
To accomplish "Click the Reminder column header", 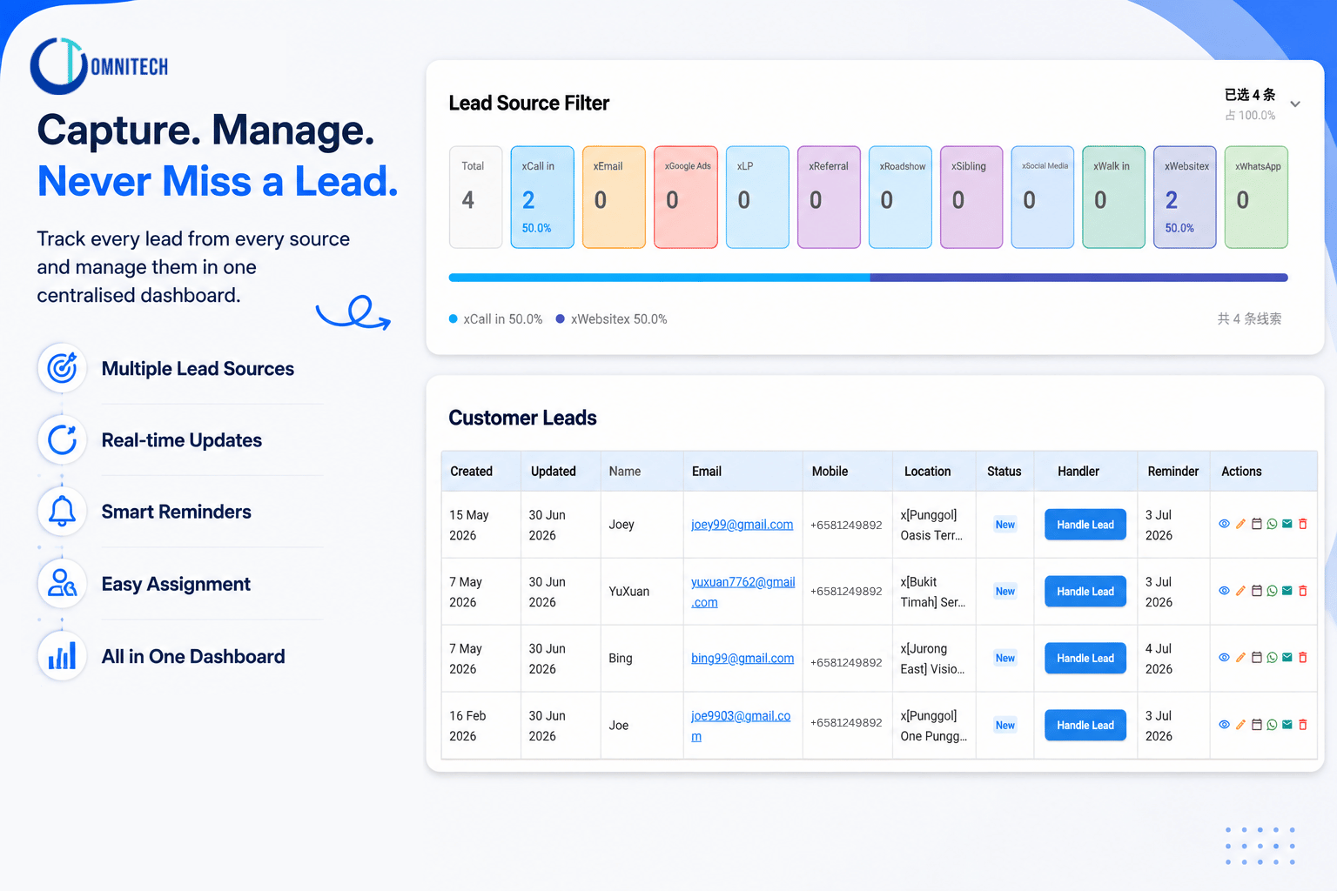I will point(1173,472).
